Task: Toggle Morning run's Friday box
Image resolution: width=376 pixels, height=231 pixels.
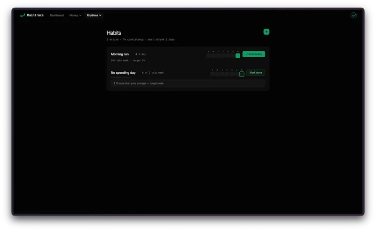Action: (x=223, y=55)
